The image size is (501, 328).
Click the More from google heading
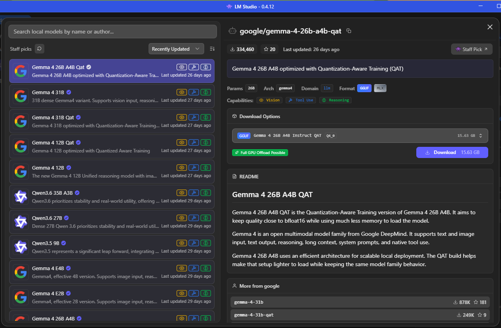point(259,286)
